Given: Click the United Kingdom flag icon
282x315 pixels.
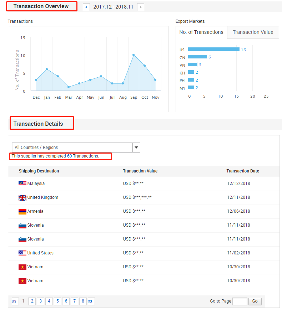Looking at the screenshot, I should click(x=22, y=197).
